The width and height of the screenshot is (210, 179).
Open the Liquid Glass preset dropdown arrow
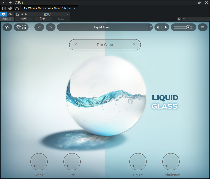[151, 27]
